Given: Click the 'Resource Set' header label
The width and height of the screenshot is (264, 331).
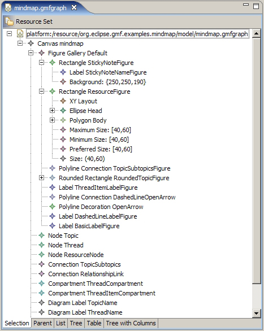Looking at the screenshot, I should click(x=34, y=21).
